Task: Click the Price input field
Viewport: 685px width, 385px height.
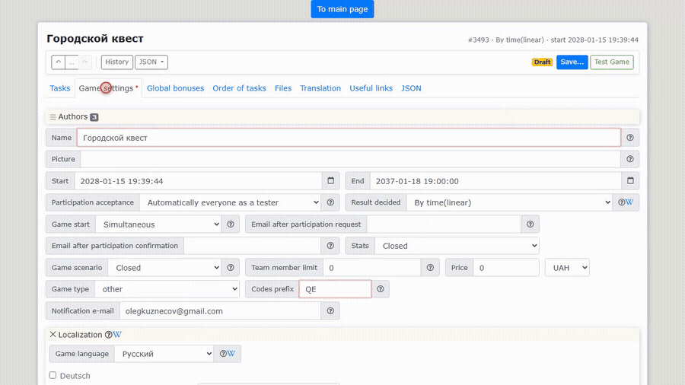Action: point(506,268)
